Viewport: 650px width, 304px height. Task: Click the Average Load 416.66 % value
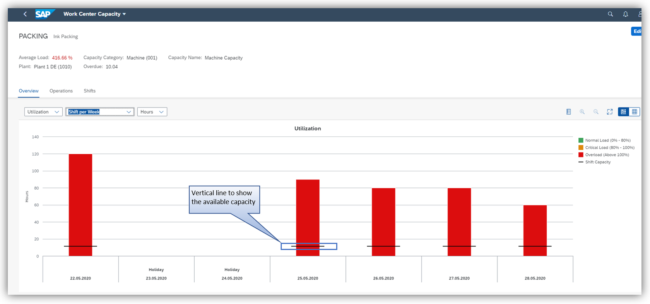tap(62, 58)
